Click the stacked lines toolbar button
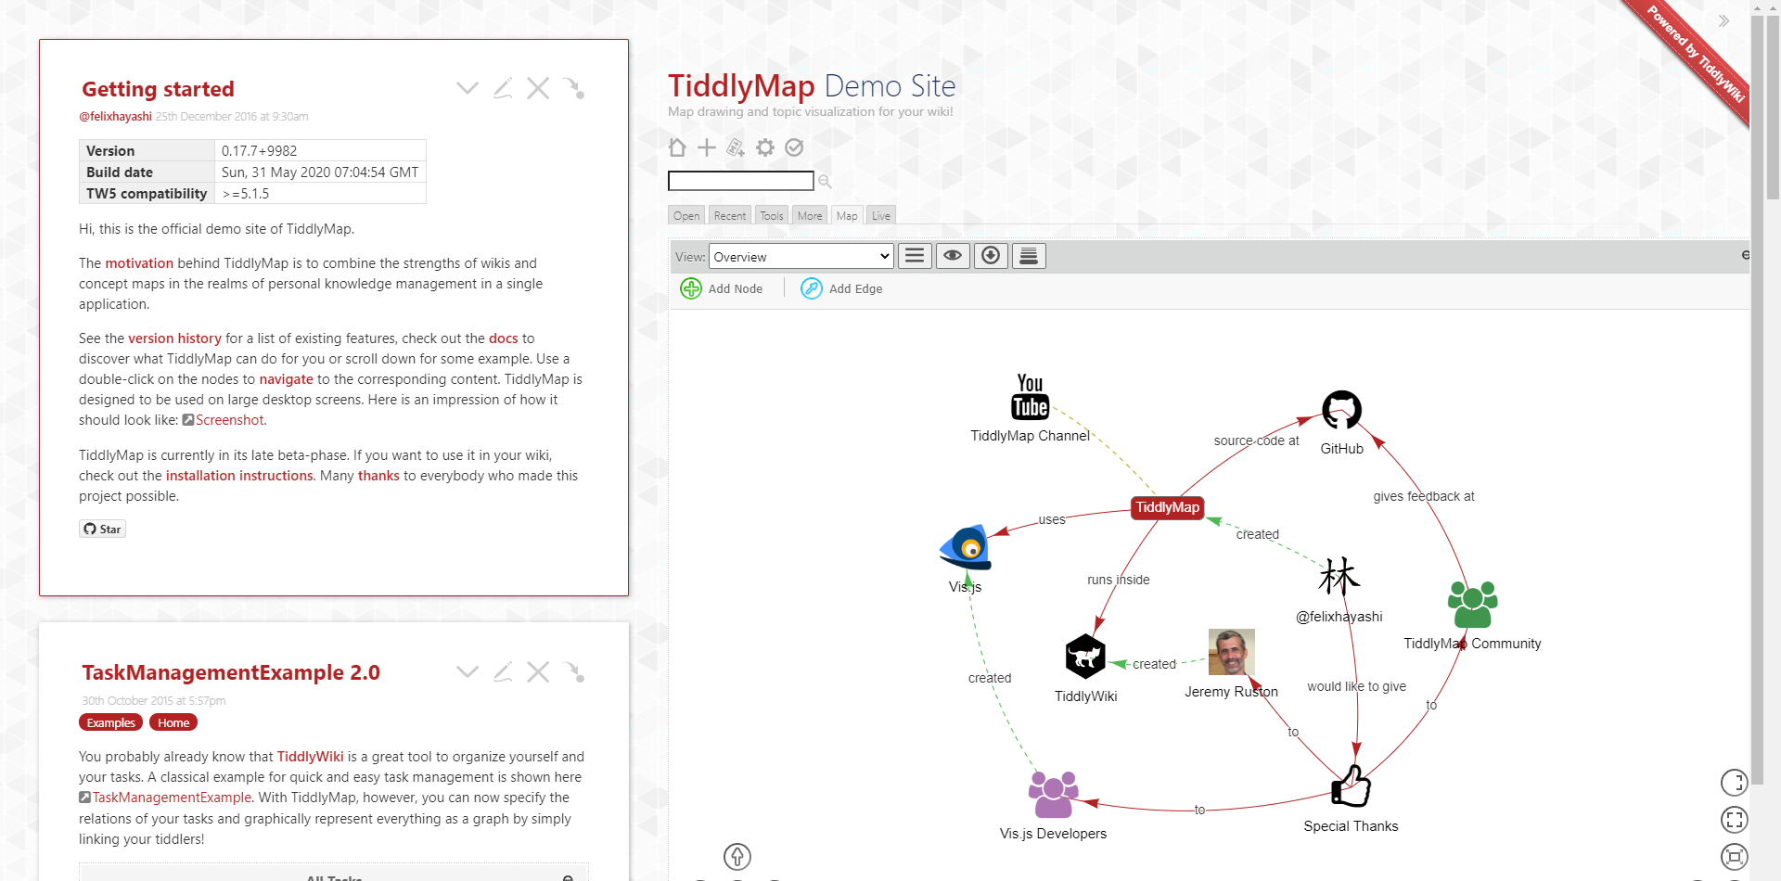 click(x=1029, y=256)
